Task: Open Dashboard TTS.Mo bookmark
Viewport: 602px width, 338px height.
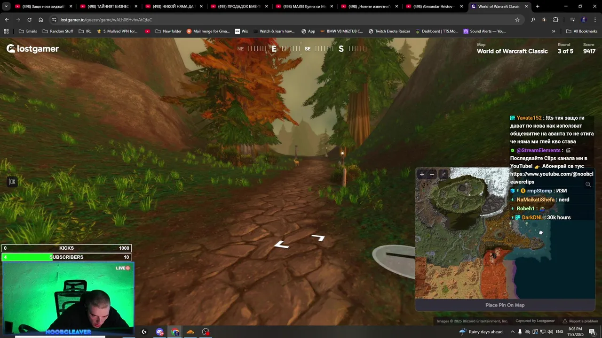Action: (436, 31)
